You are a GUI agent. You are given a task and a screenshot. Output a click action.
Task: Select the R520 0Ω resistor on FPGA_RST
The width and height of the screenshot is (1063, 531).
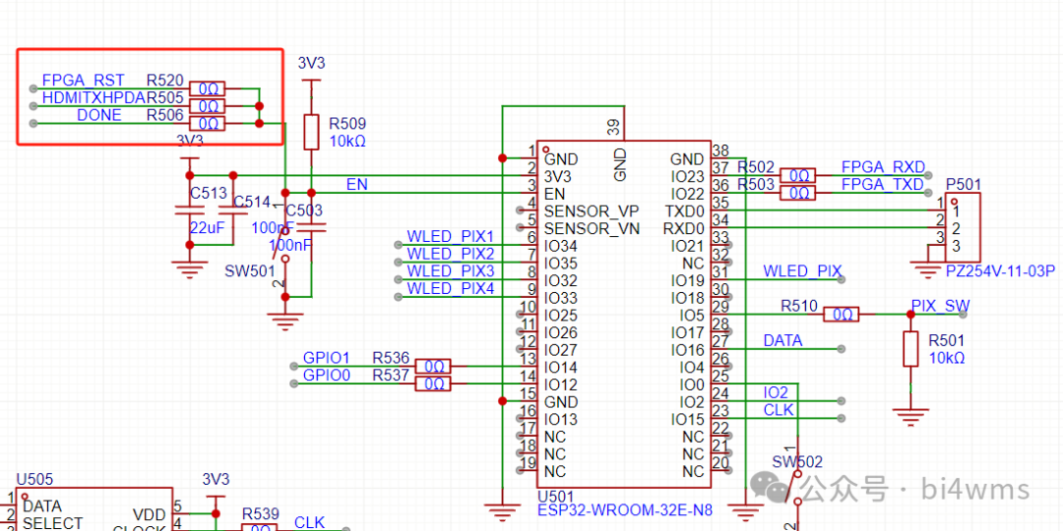pos(207,88)
